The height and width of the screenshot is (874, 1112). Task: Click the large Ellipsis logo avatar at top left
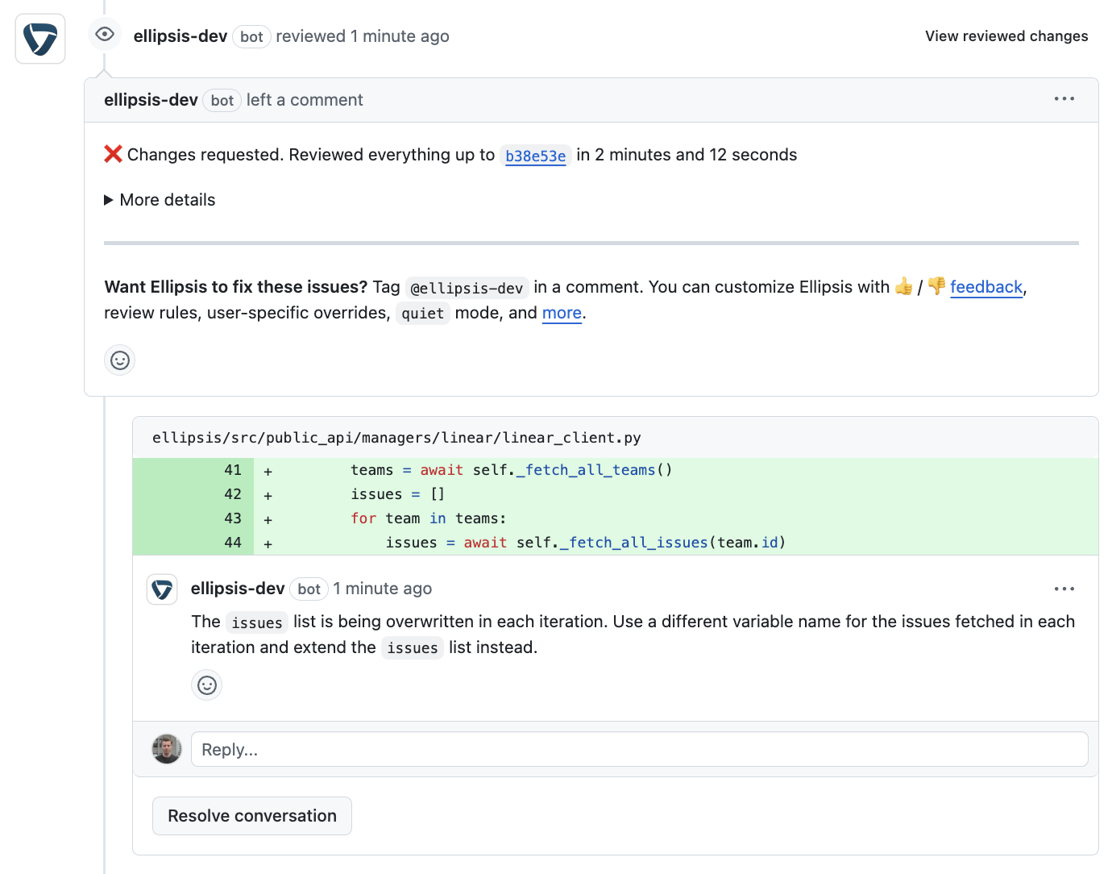point(39,38)
